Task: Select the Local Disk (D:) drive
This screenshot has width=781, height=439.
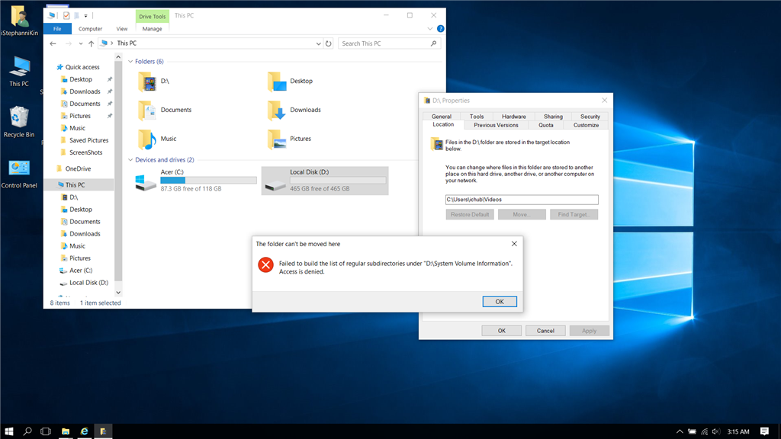Action: pos(325,181)
